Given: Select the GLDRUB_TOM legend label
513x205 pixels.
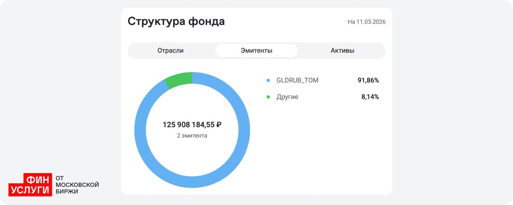Looking at the screenshot, I should [297, 80].
